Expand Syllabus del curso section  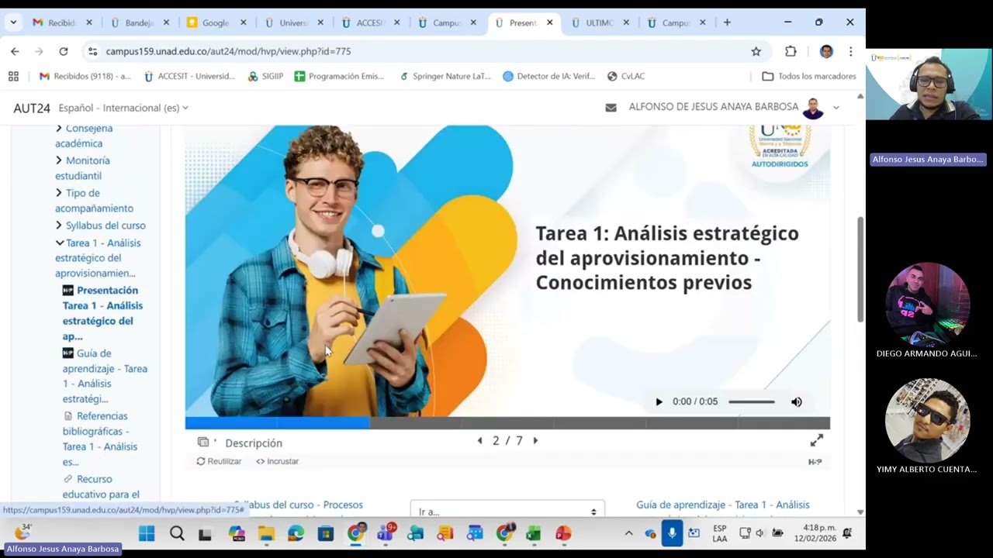[100, 226]
